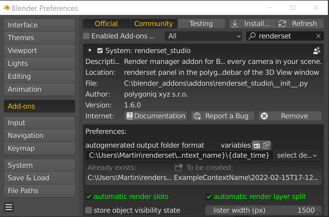Open the select default folder dropdown

[295, 155]
